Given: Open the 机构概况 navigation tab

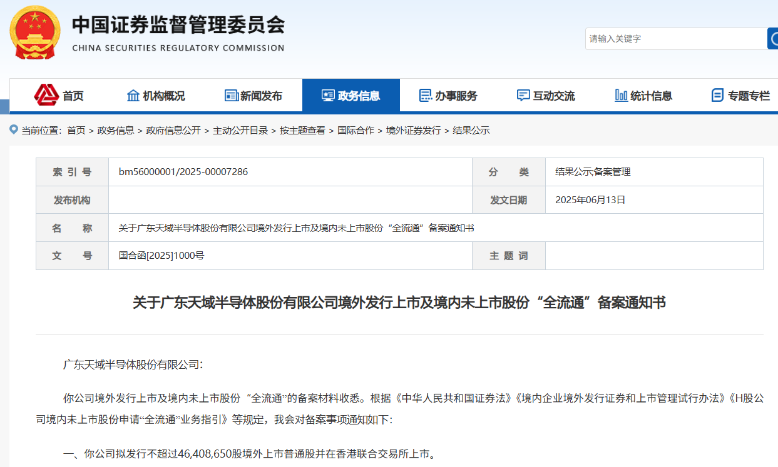Looking at the screenshot, I should (156, 96).
